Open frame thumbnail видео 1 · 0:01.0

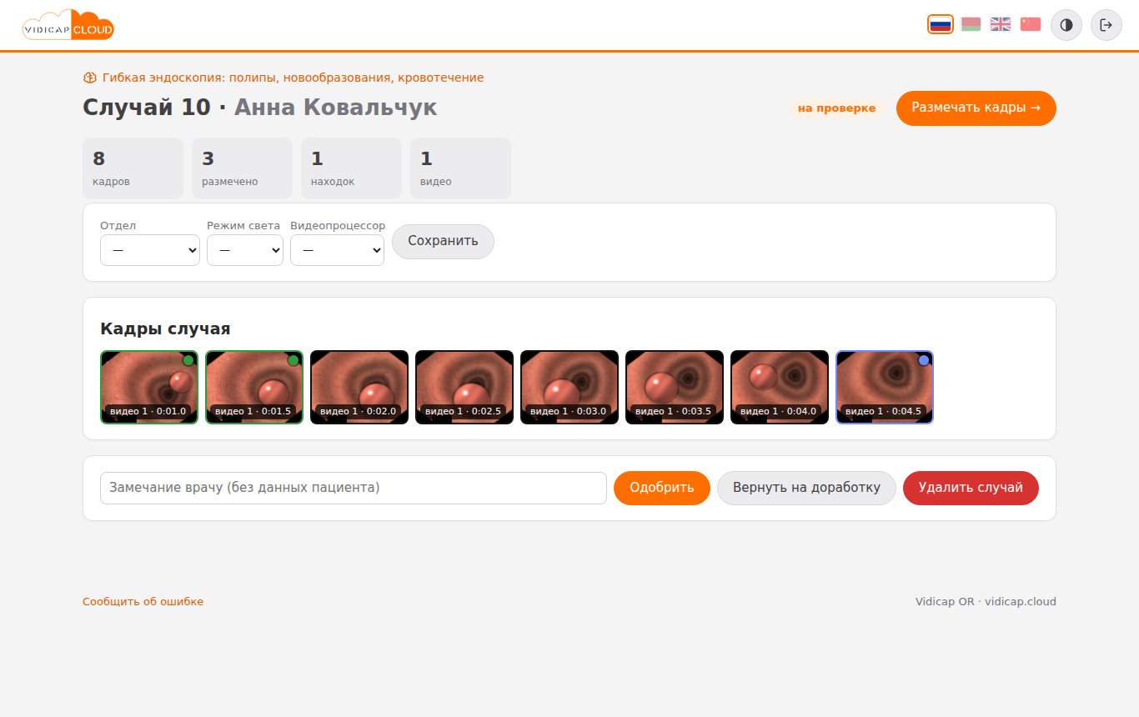pos(149,387)
